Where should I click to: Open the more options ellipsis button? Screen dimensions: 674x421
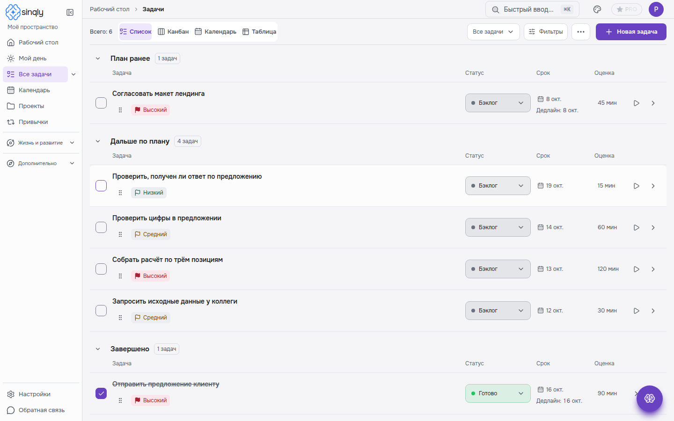click(x=581, y=32)
